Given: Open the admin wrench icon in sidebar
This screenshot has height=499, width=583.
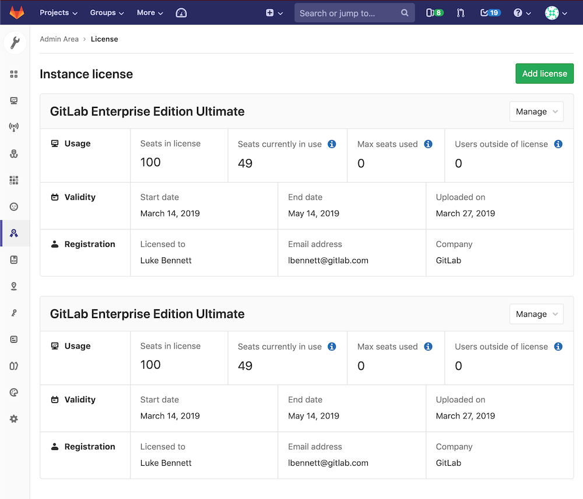Looking at the screenshot, I should (15, 43).
